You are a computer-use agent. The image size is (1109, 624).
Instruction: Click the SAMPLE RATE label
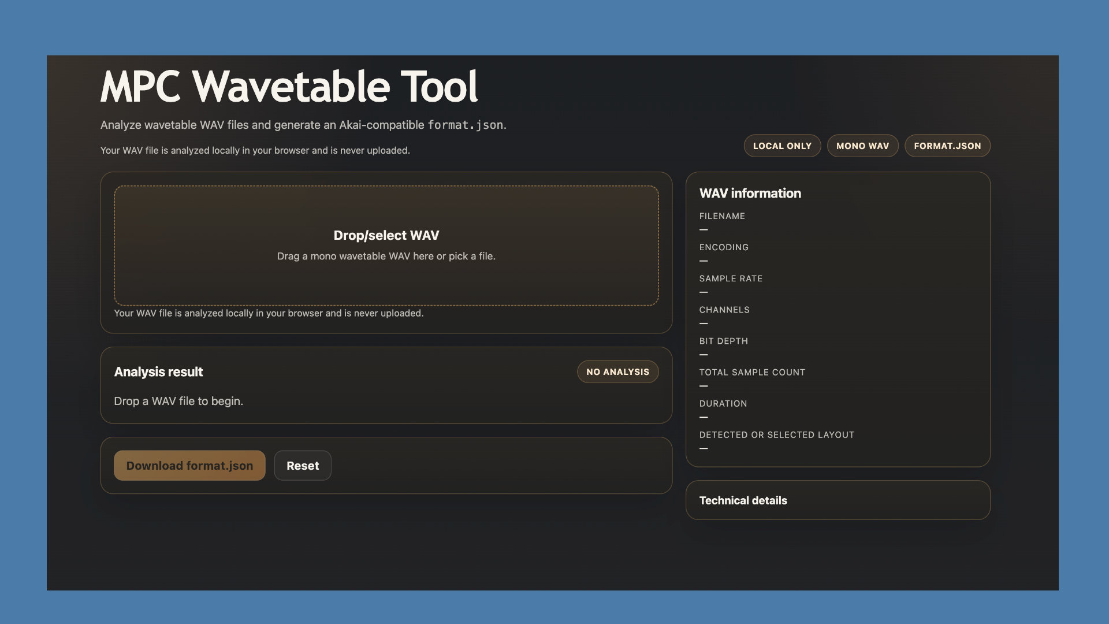point(731,278)
